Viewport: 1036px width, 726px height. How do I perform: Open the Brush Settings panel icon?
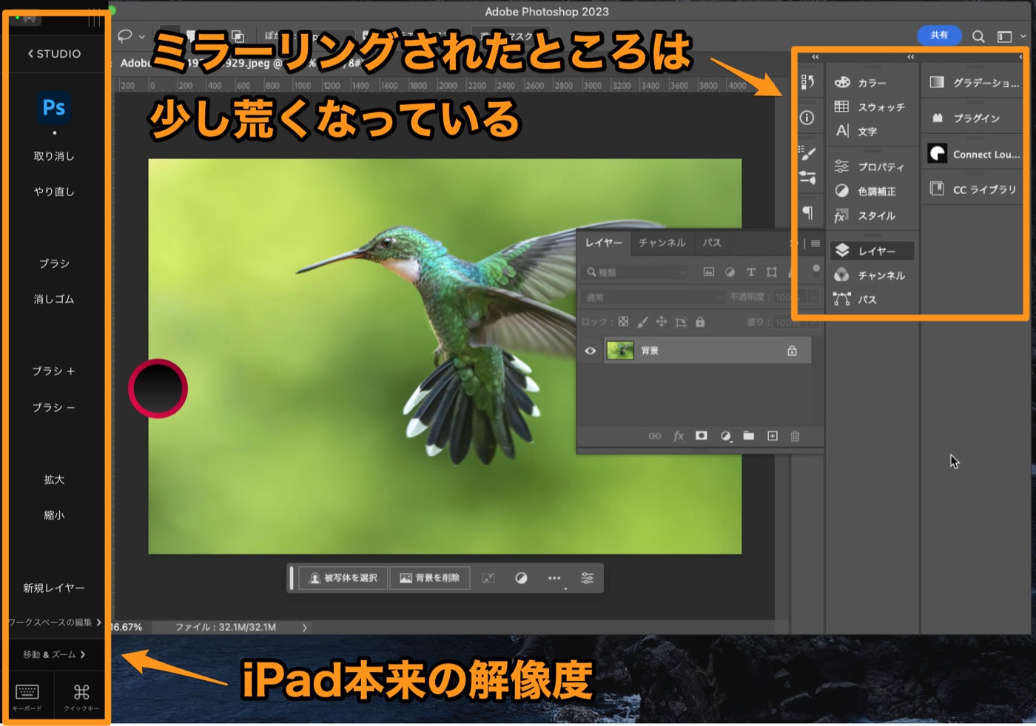(x=807, y=153)
